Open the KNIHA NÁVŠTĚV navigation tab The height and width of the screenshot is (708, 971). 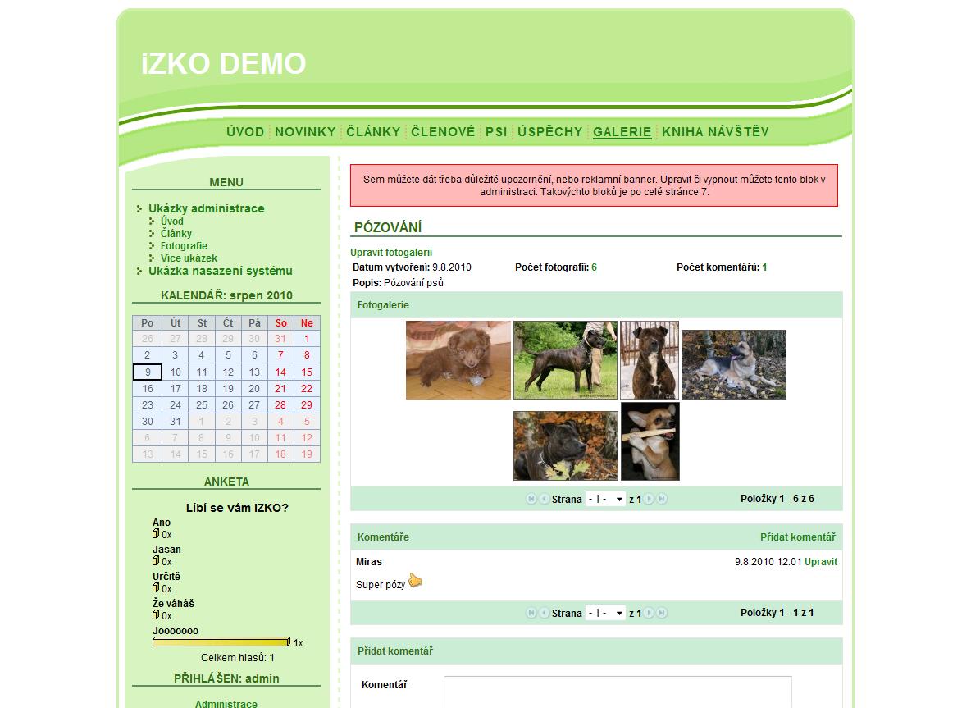[715, 131]
